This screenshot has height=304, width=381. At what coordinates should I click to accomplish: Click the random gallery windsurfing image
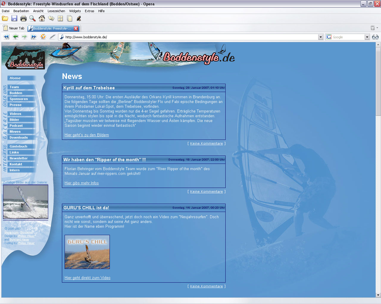point(26,202)
